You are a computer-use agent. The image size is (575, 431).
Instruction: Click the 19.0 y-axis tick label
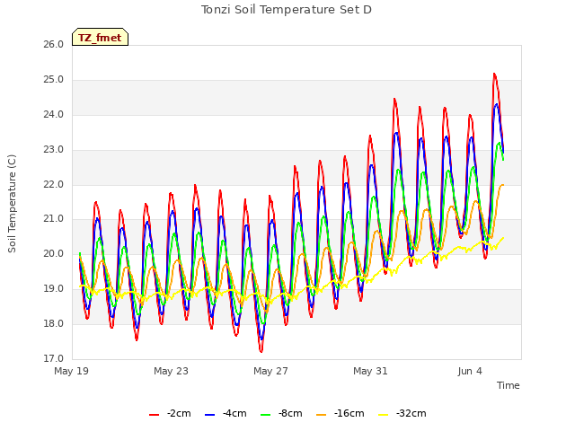(54, 289)
